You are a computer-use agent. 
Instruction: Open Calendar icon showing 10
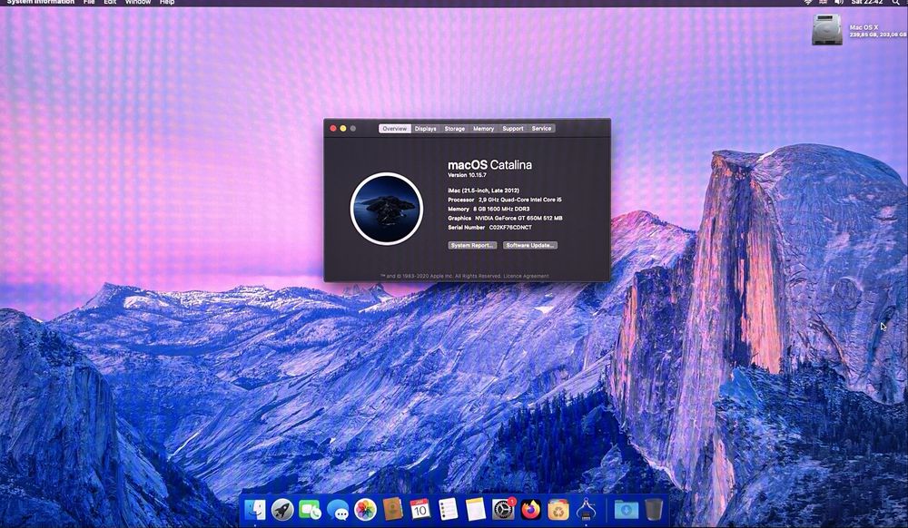coord(420,509)
